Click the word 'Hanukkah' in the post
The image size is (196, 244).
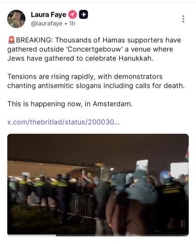[136, 59]
